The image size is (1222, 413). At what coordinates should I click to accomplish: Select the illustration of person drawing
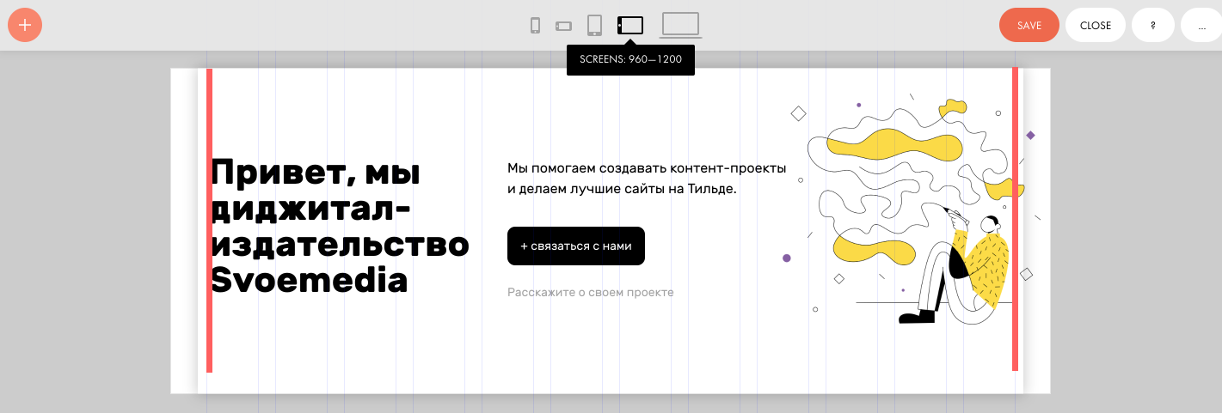coord(913,210)
